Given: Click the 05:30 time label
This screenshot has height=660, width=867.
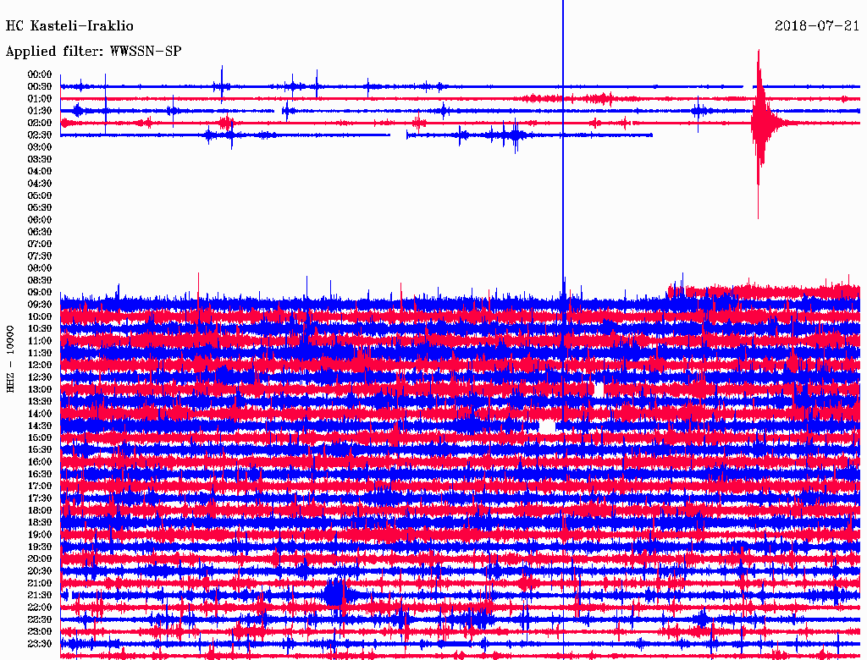Looking at the screenshot, I should [x=40, y=207].
